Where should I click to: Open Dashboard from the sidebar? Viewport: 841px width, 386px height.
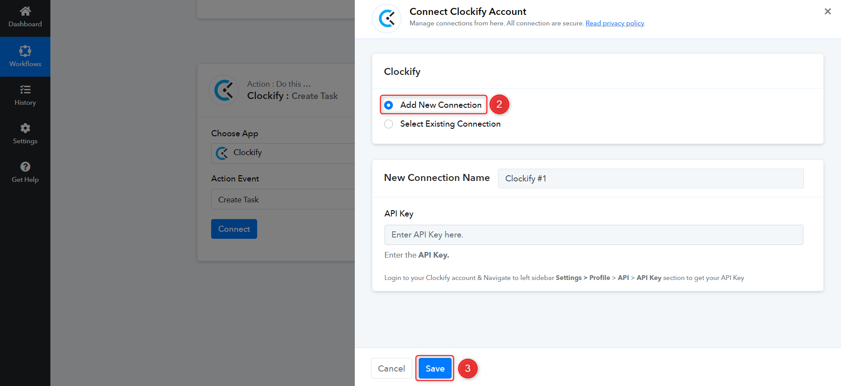point(25,17)
